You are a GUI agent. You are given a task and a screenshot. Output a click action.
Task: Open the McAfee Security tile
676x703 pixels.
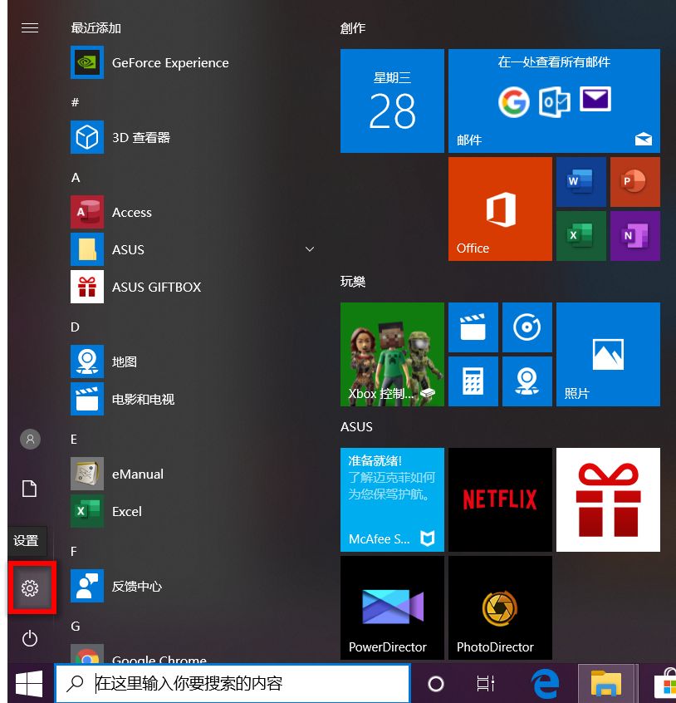[x=392, y=499]
